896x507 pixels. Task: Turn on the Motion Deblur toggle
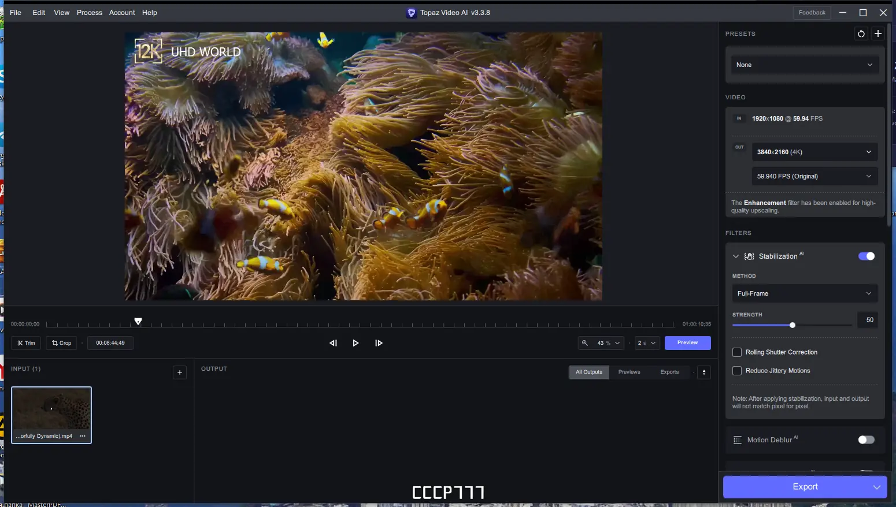tap(866, 440)
